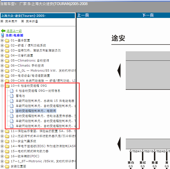This screenshot has width=170, height=169.
Task: Expand the 01—基本配置 folder
Action: click(2, 41)
